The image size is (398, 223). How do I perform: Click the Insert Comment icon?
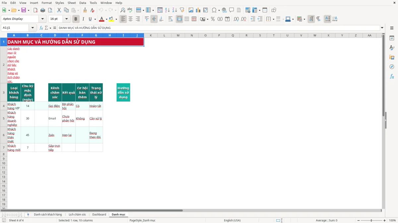[232, 10]
